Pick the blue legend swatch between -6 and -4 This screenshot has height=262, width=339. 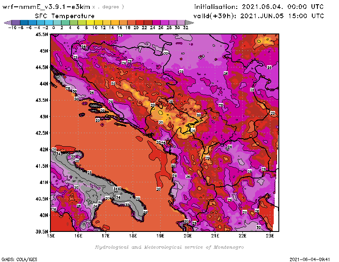pos(32,22)
